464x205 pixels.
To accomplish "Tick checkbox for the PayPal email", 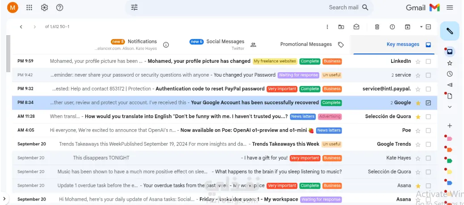I will (x=428, y=89).
